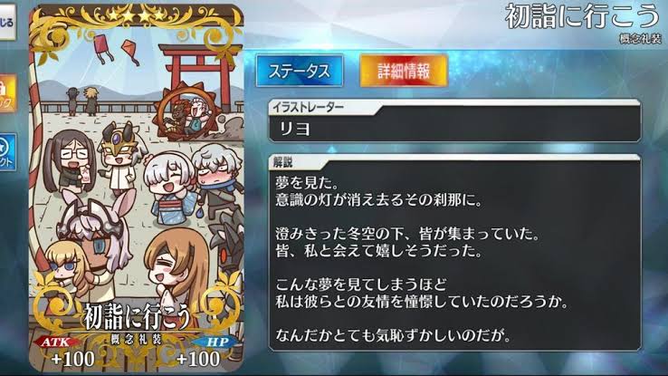Click the red ATK icon on card
The image size is (668, 376).
pyautogui.click(x=57, y=342)
